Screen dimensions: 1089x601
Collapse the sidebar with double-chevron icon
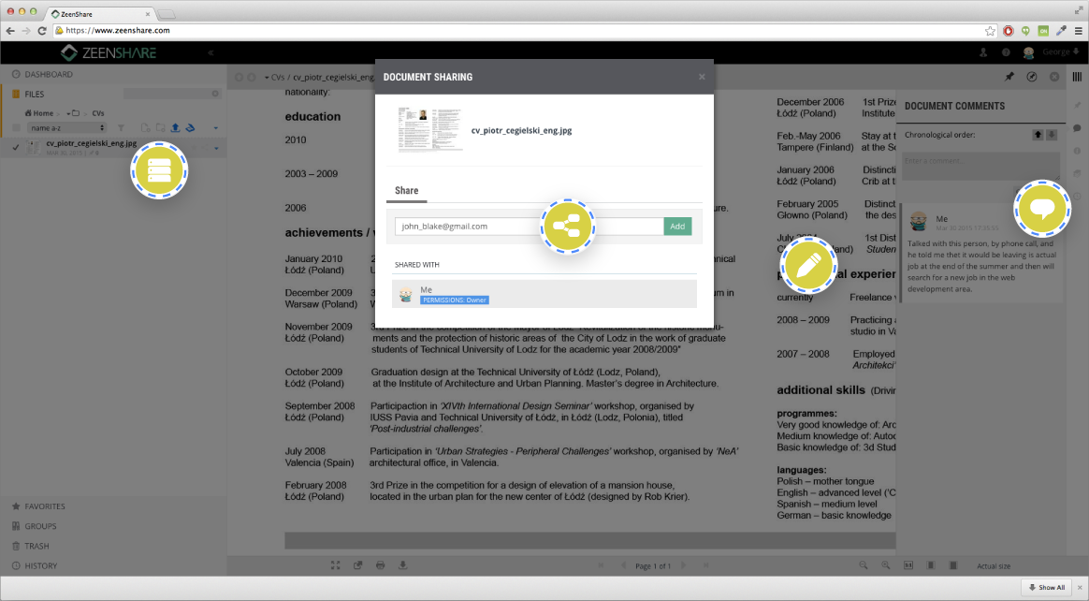[211, 52]
